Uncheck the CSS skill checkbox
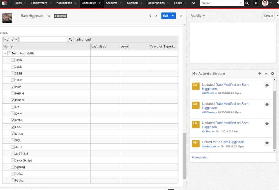The width and height of the screenshot is (279, 190). [12, 127]
